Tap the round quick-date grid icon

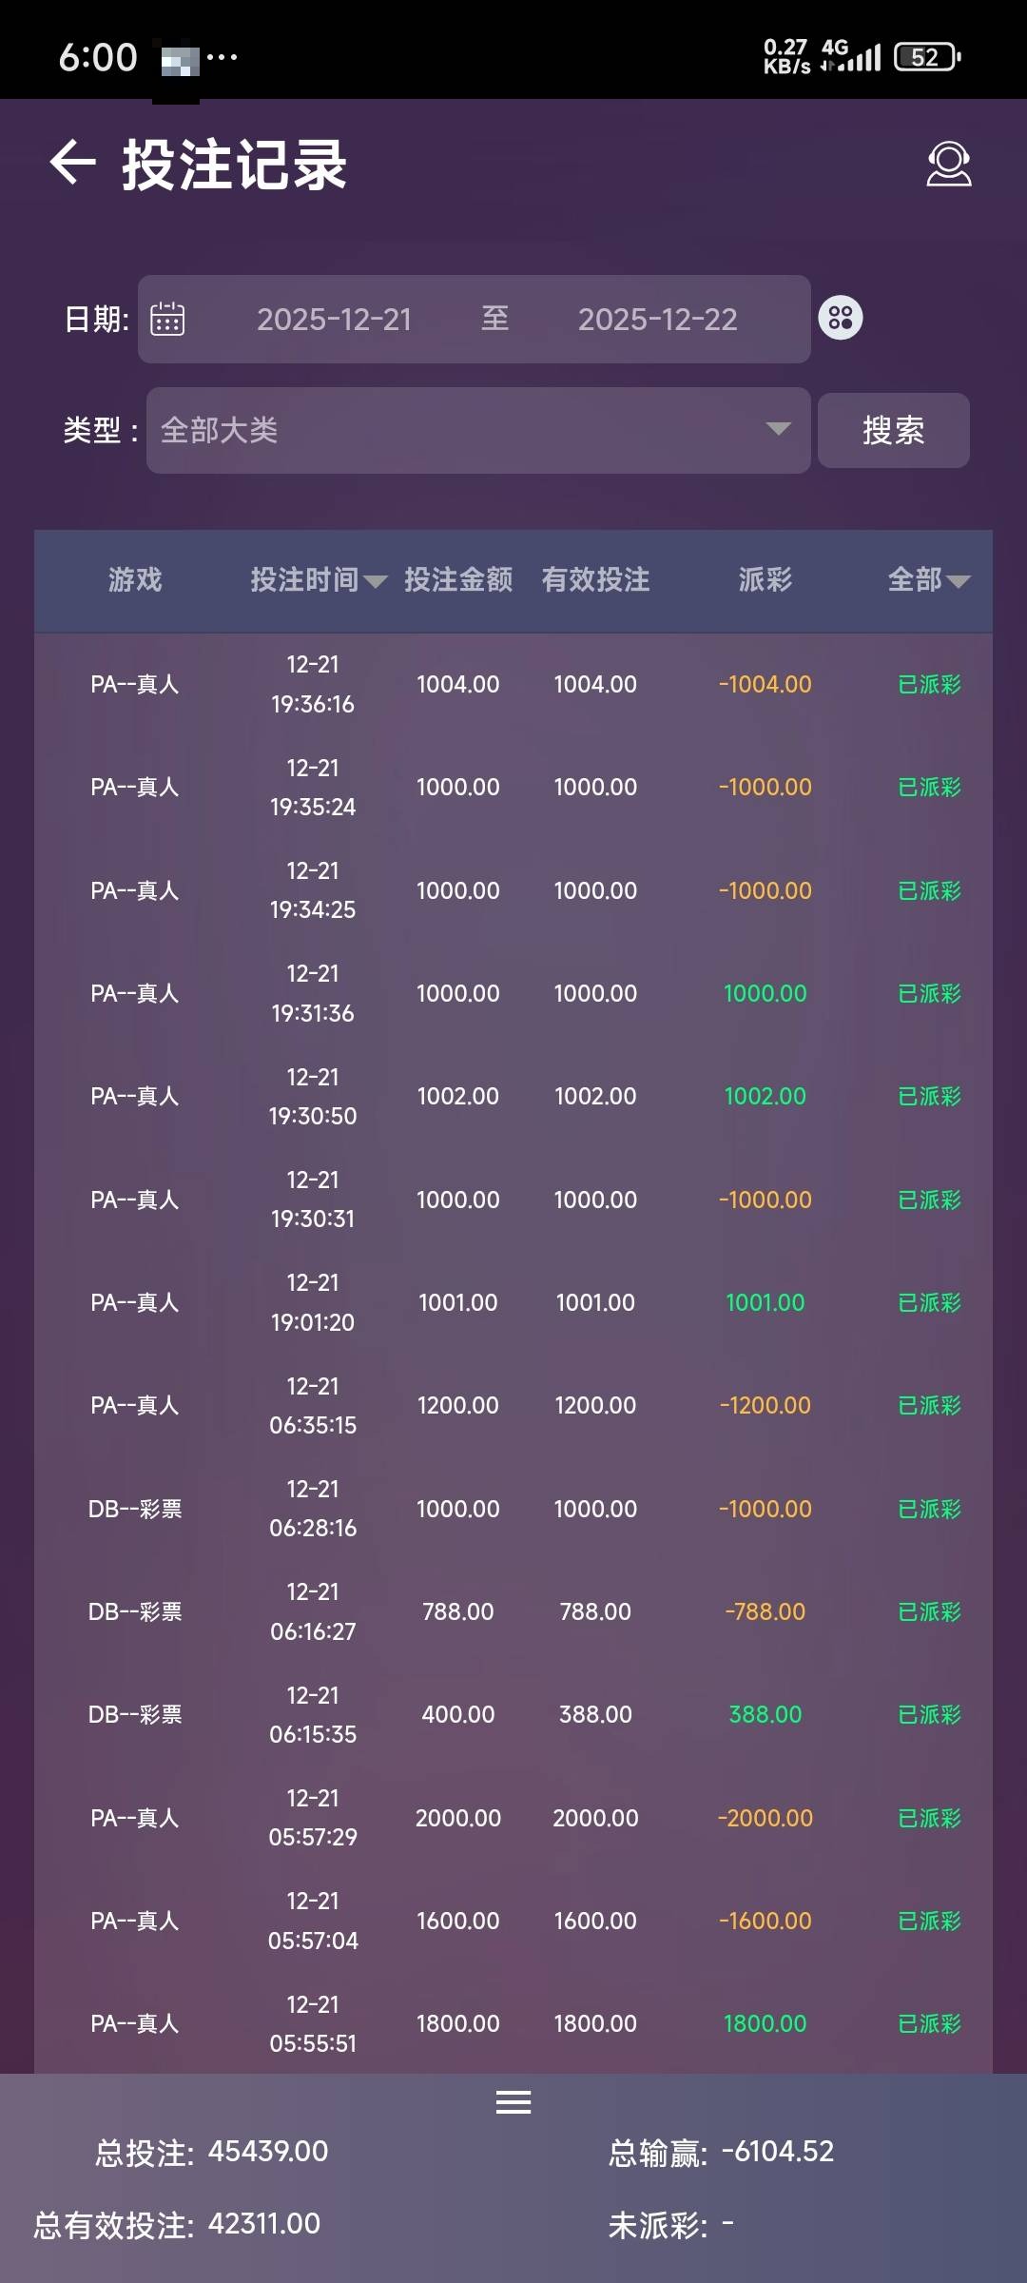(x=841, y=318)
